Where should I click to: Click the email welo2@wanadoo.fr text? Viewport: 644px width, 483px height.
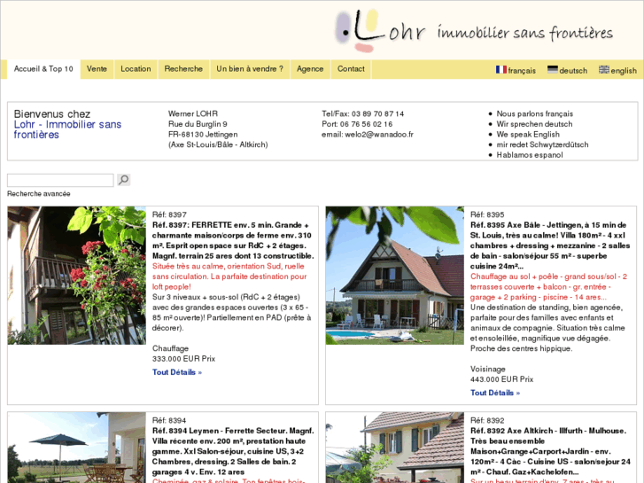click(368, 135)
